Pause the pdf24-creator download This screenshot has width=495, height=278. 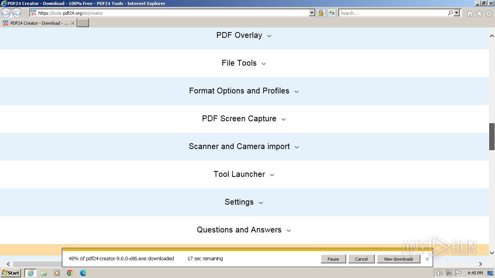coord(333,259)
